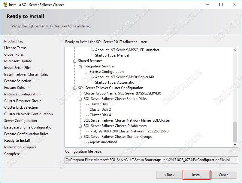
Task: Minimize the setup window
Action: click(207, 5)
